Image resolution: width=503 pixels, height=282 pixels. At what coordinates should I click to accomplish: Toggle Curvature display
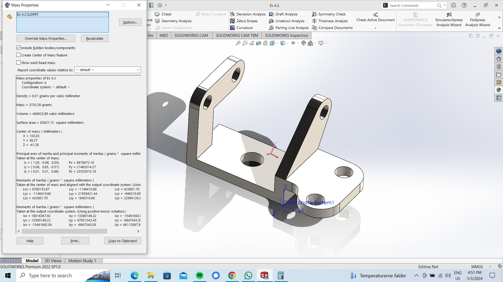pyautogui.click(x=241, y=28)
